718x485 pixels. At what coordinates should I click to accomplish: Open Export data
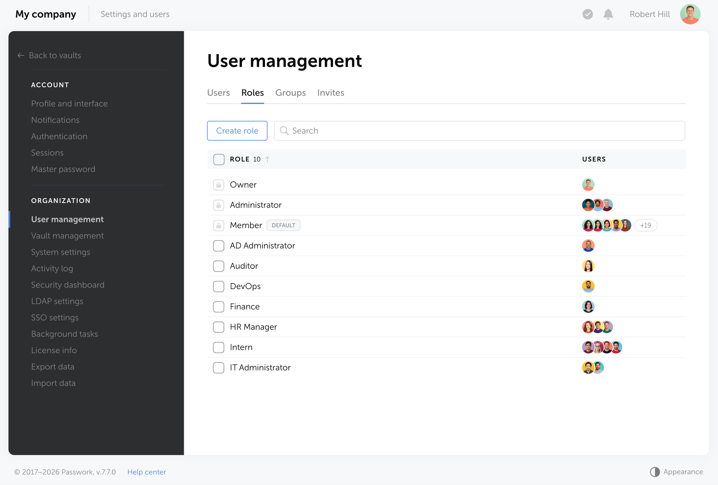point(53,367)
